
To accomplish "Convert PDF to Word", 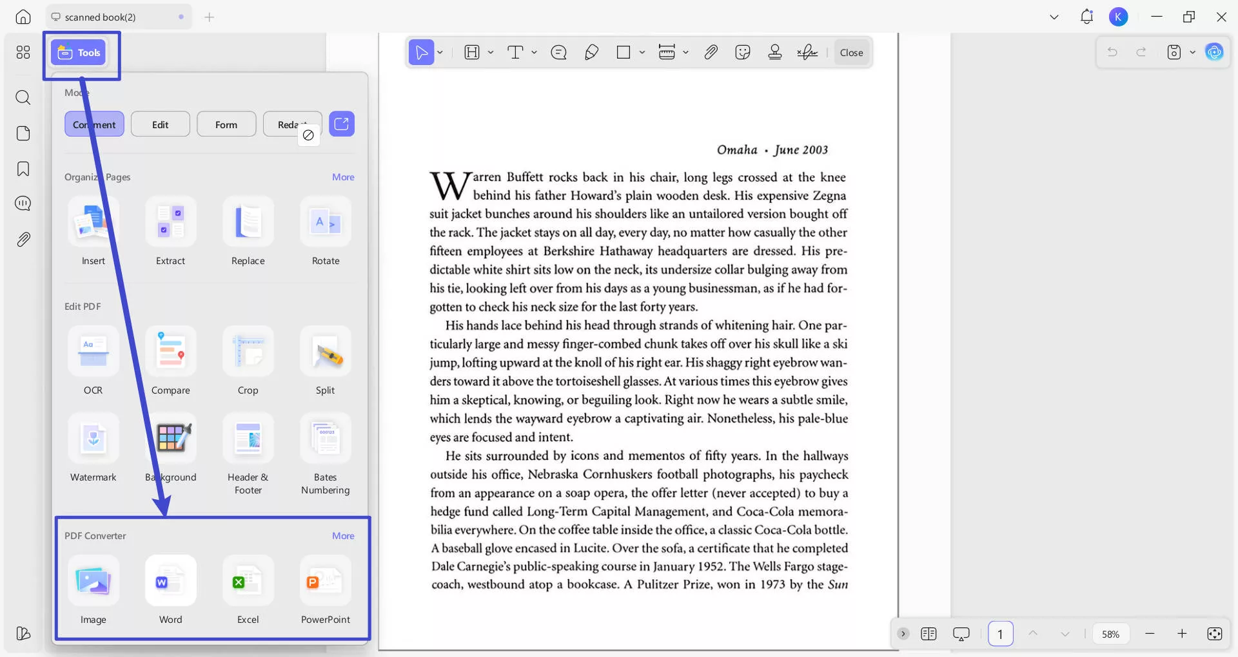I will 170,581.
